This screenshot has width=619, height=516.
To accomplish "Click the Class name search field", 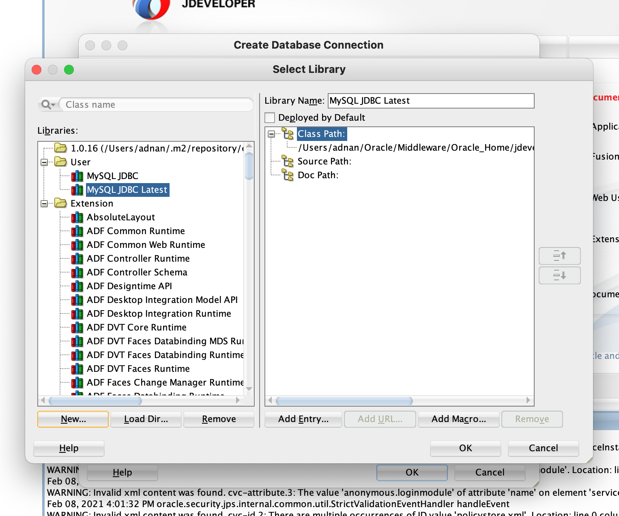I will [x=156, y=104].
